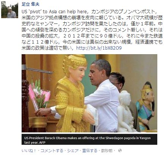This screenshot has height=155, width=166.
Task: Like the post with いいね!
Action: tap(29, 150)
